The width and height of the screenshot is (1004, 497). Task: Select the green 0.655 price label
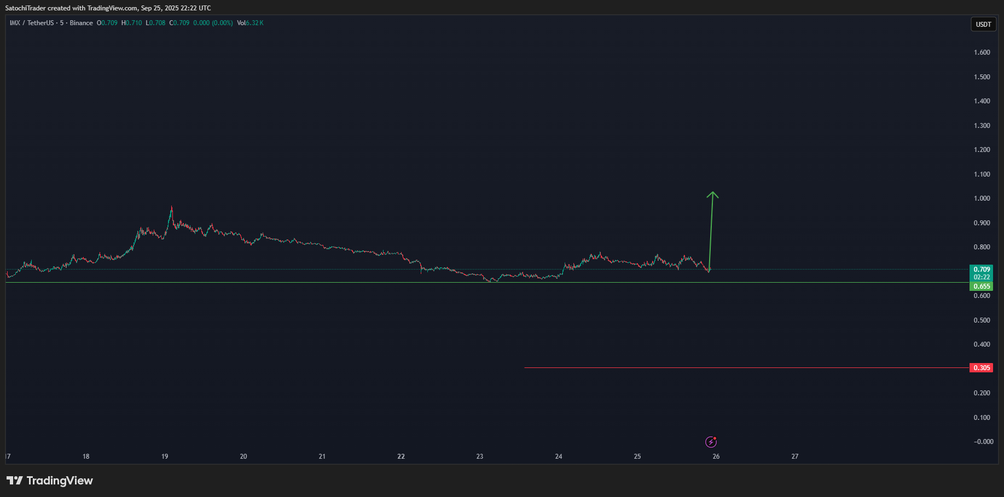click(982, 286)
